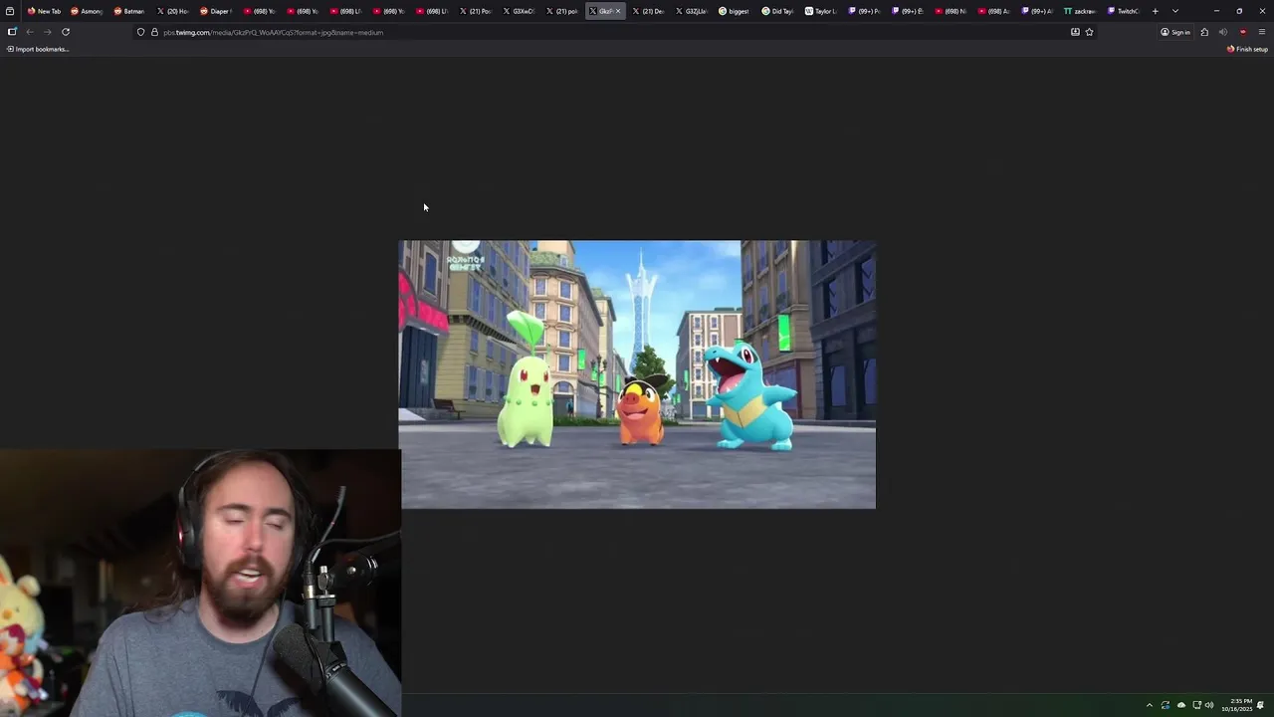
Task: Open a new tab with the plus button
Action: pos(1156,11)
